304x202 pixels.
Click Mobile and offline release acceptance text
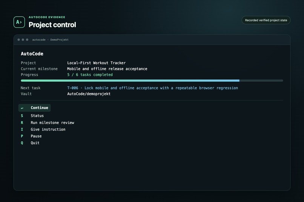[107, 69]
